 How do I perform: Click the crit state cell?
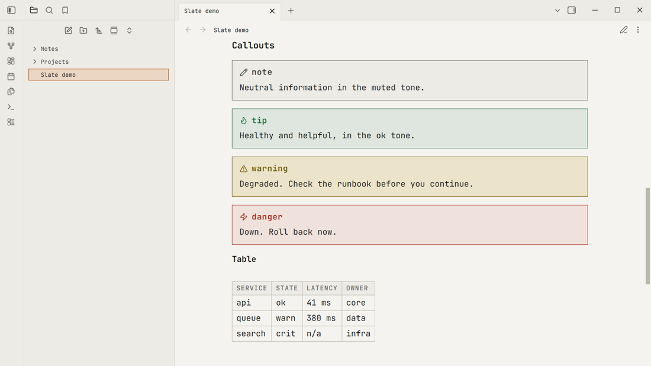(x=287, y=333)
